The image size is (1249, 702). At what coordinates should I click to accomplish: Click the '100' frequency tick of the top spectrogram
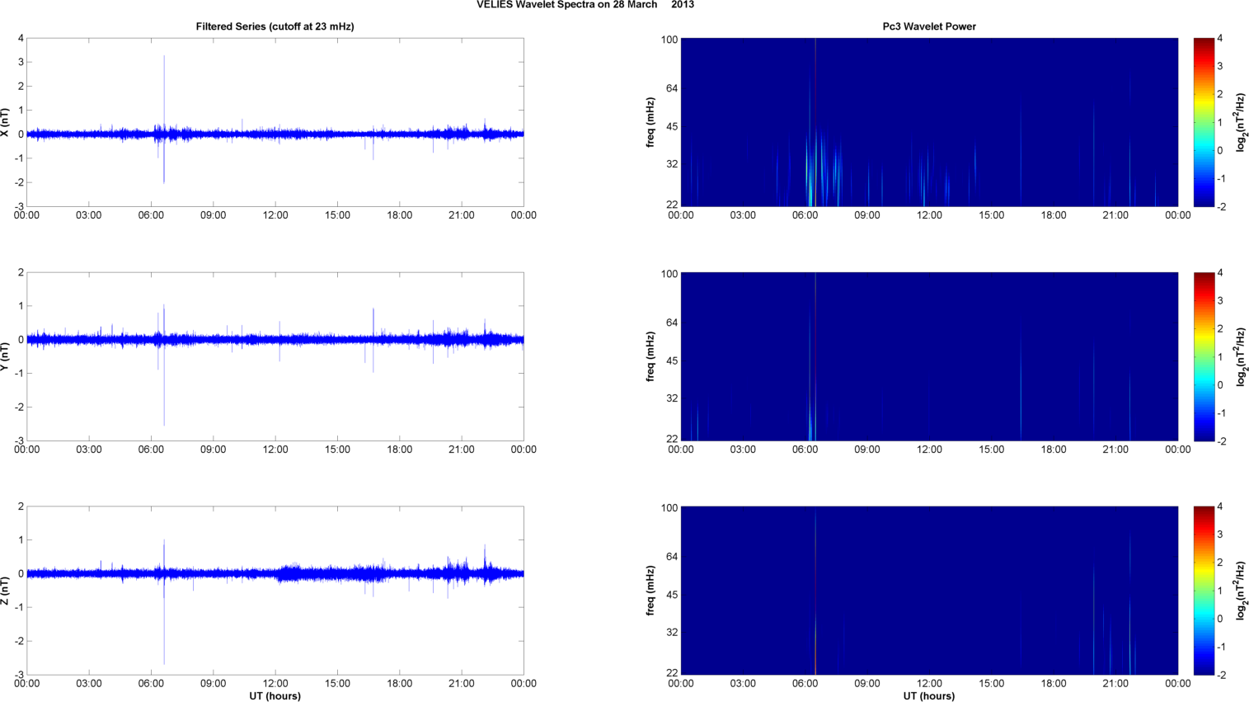click(669, 40)
